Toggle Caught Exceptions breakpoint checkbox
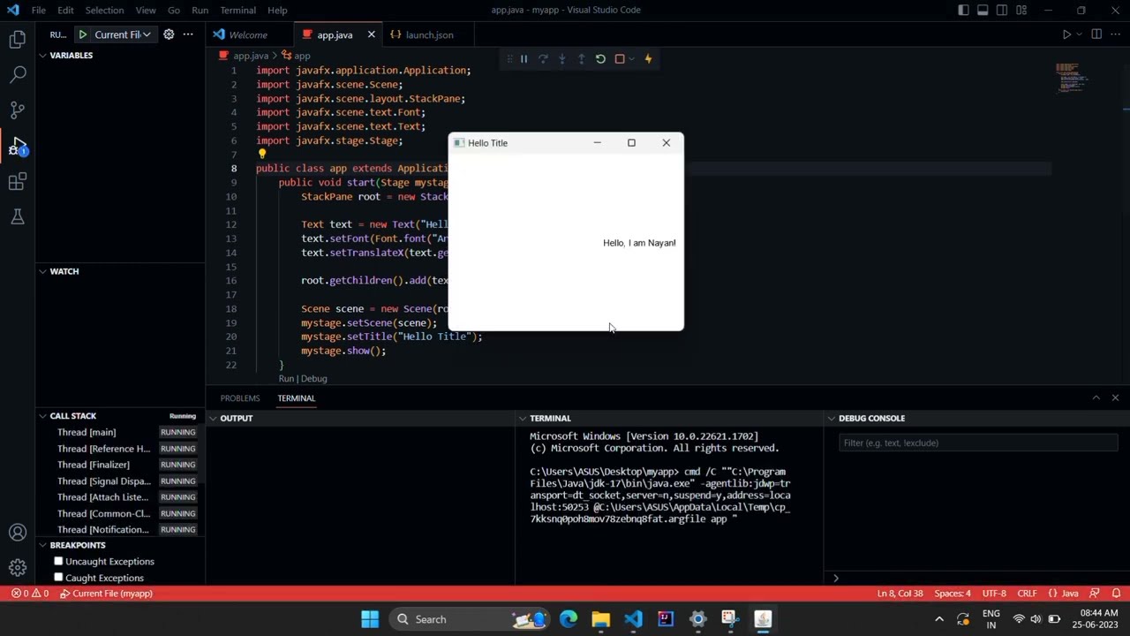Screen dimensions: 1130x636 pos(58,578)
